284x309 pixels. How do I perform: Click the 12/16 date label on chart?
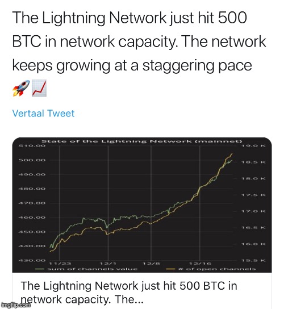pyautogui.click(x=200, y=264)
